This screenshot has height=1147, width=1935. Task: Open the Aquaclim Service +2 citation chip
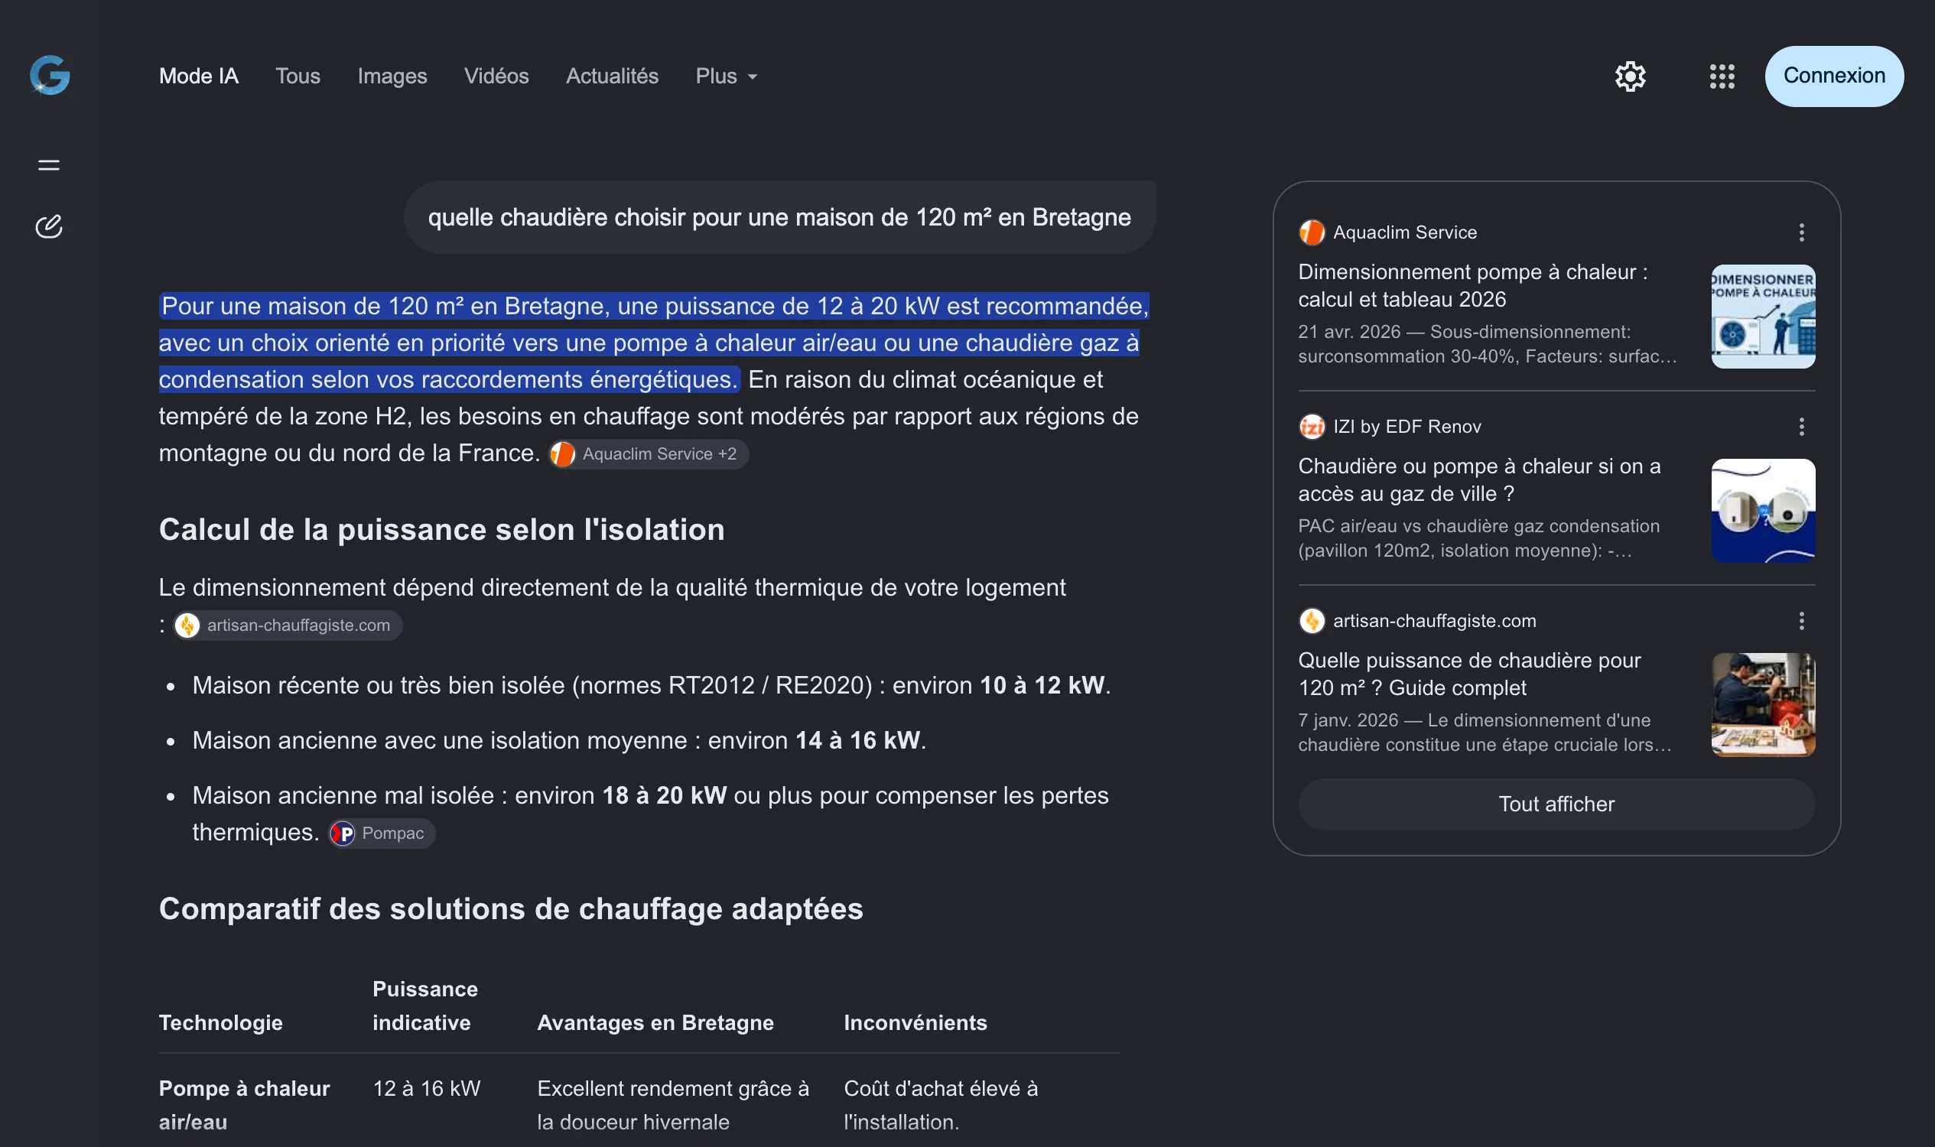(648, 453)
